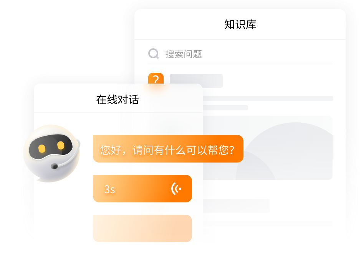361x276 pixels.
Task: Select the 在线对话 panel header
Action: [x=118, y=100]
